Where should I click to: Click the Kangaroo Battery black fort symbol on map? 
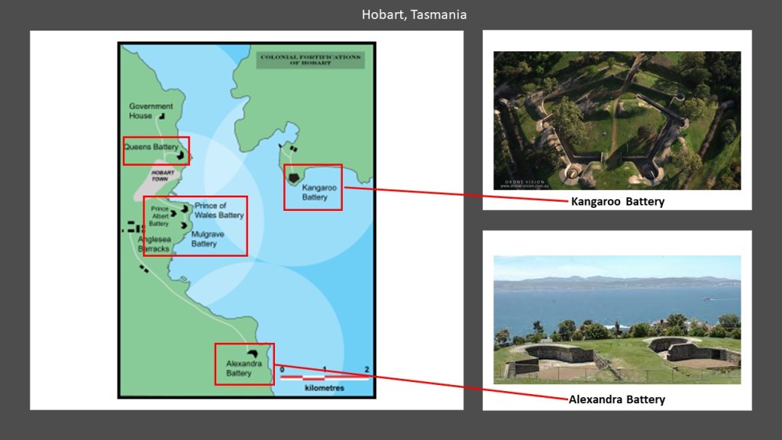293,179
